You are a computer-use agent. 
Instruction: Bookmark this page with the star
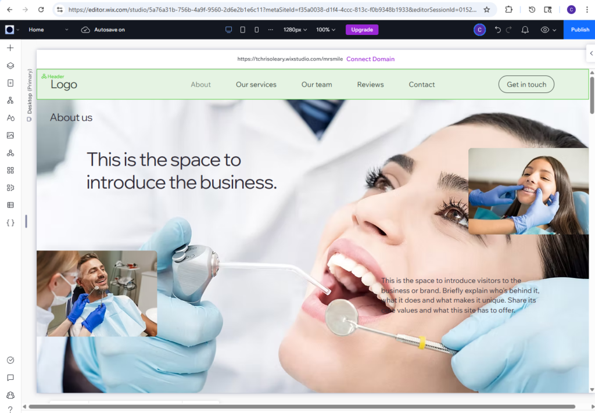pos(486,9)
